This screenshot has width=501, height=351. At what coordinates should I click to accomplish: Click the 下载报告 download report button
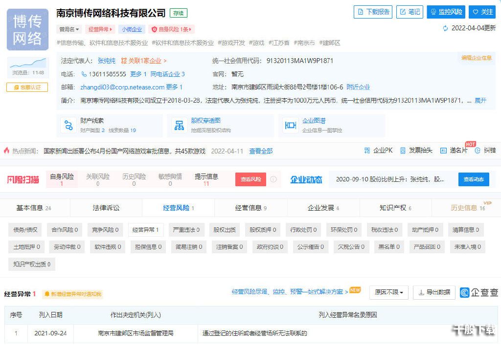(373, 12)
